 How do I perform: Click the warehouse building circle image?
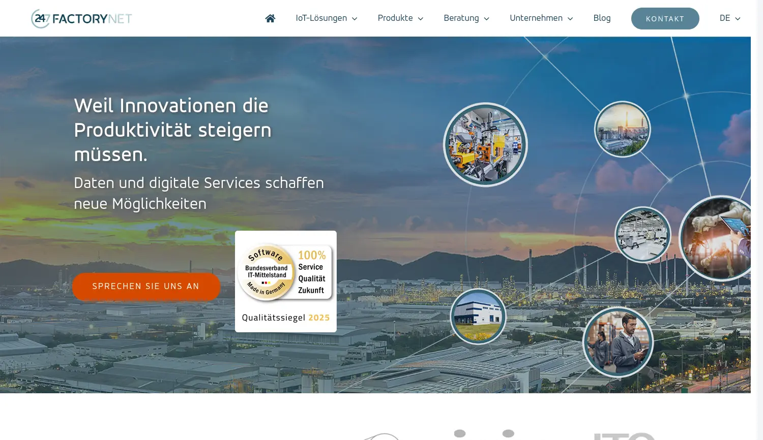click(477, 317)
